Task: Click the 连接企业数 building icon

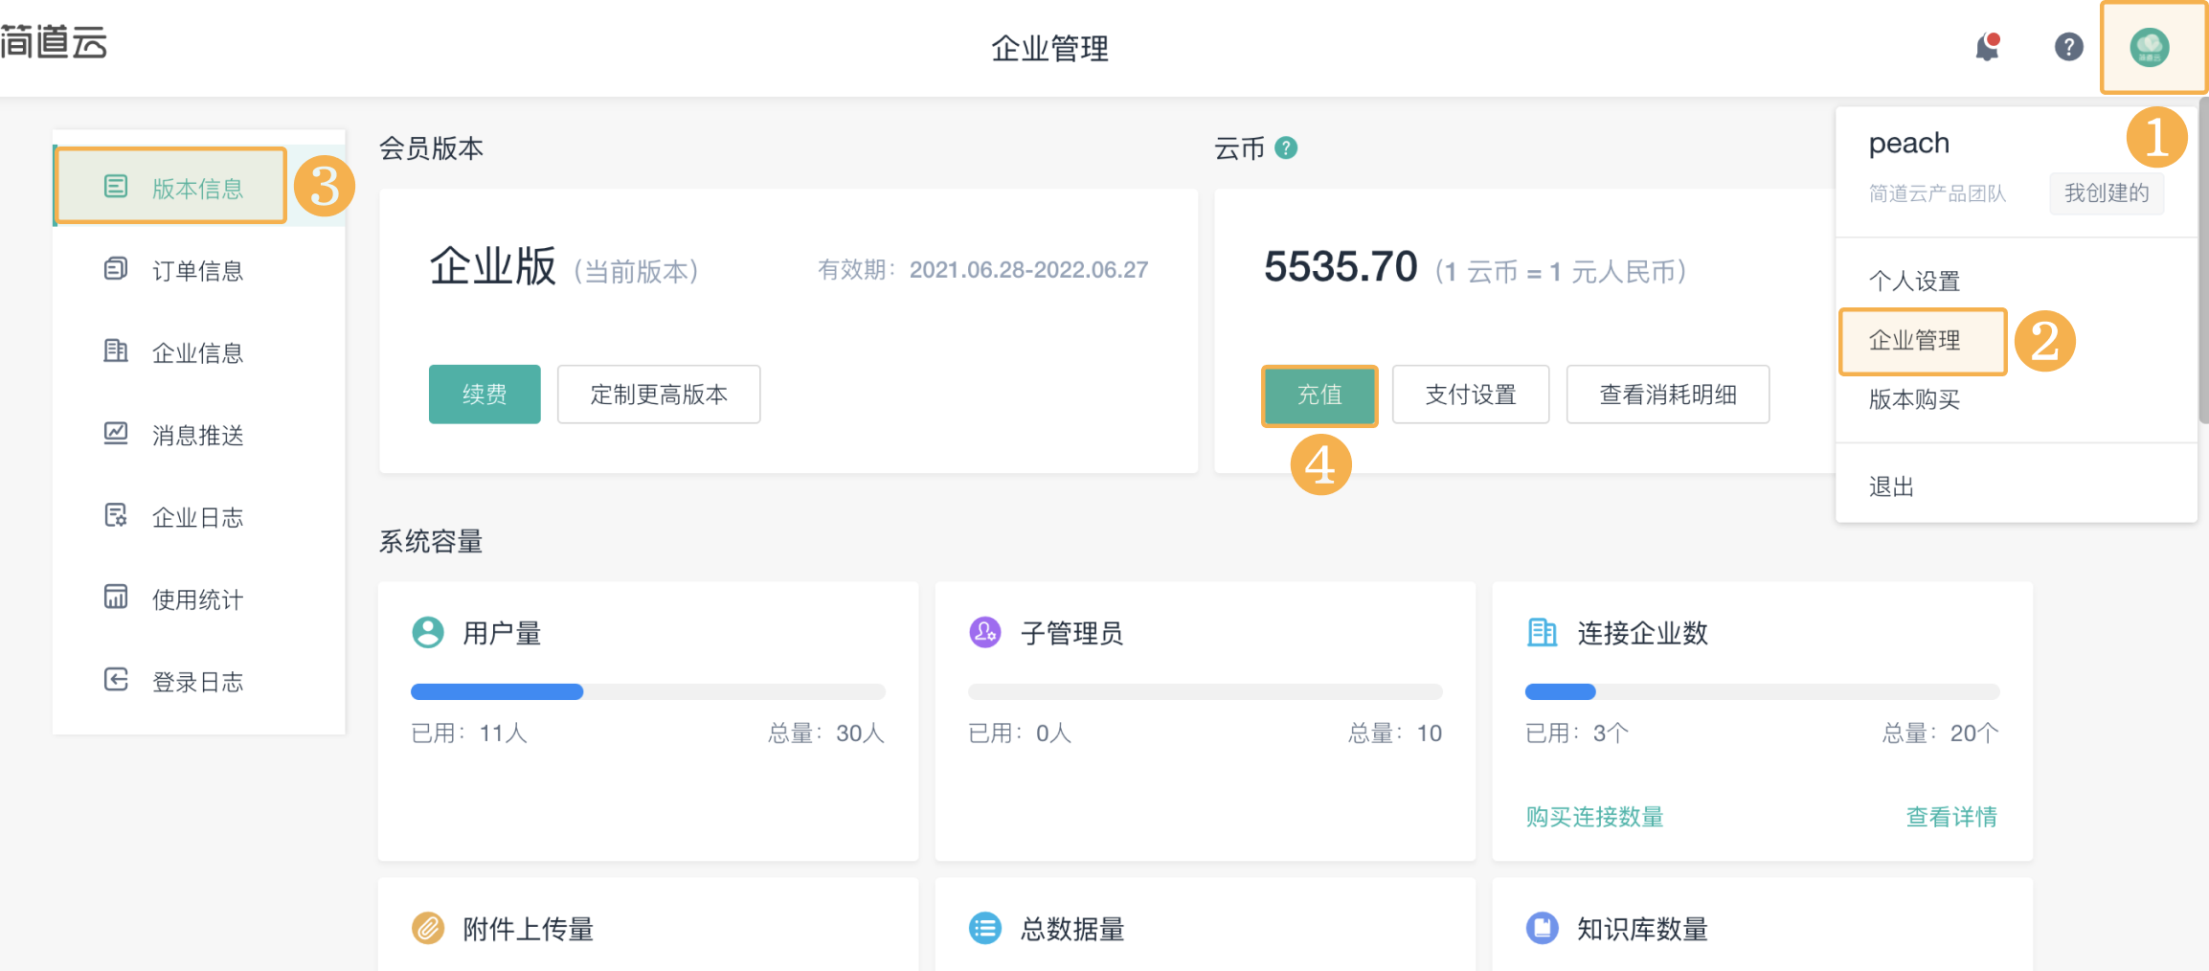Action: tap(1542, 633)
